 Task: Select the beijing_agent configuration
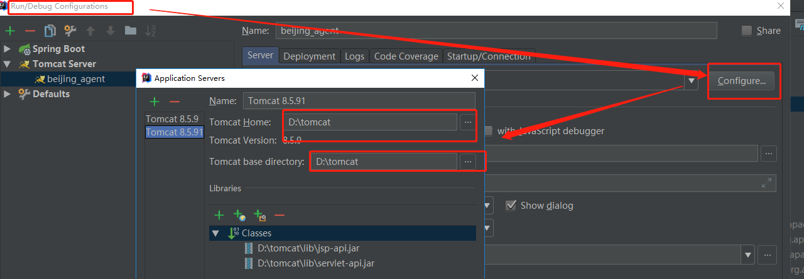[x=76, y=79]
